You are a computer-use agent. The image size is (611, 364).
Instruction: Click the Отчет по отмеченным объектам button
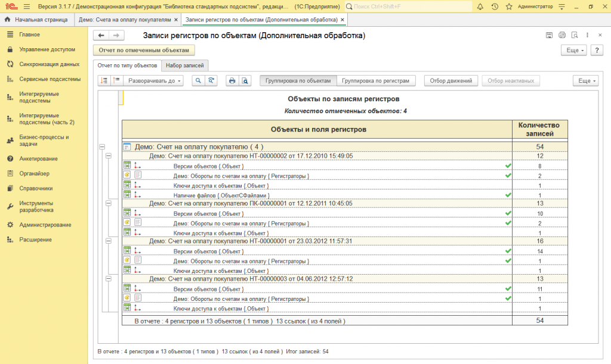[144, 50]
